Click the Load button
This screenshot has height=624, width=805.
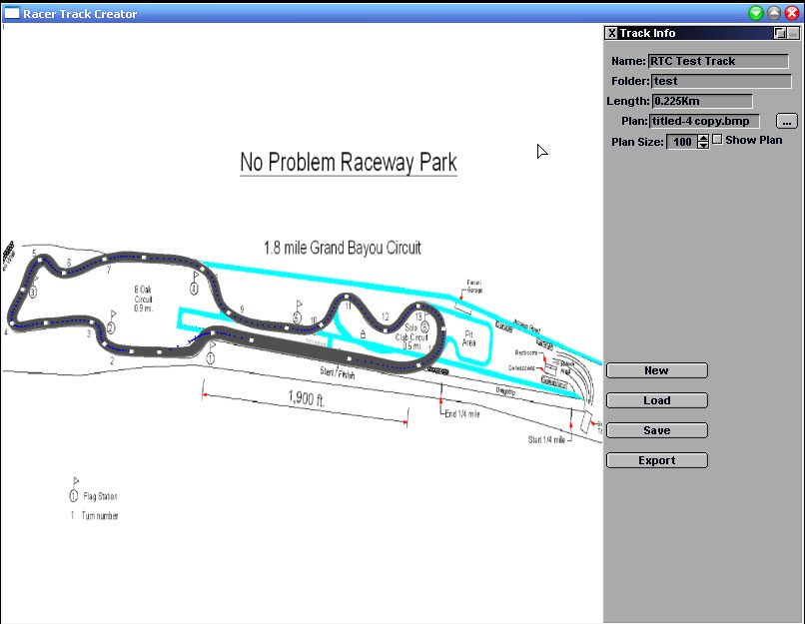[x=656, y=400]
